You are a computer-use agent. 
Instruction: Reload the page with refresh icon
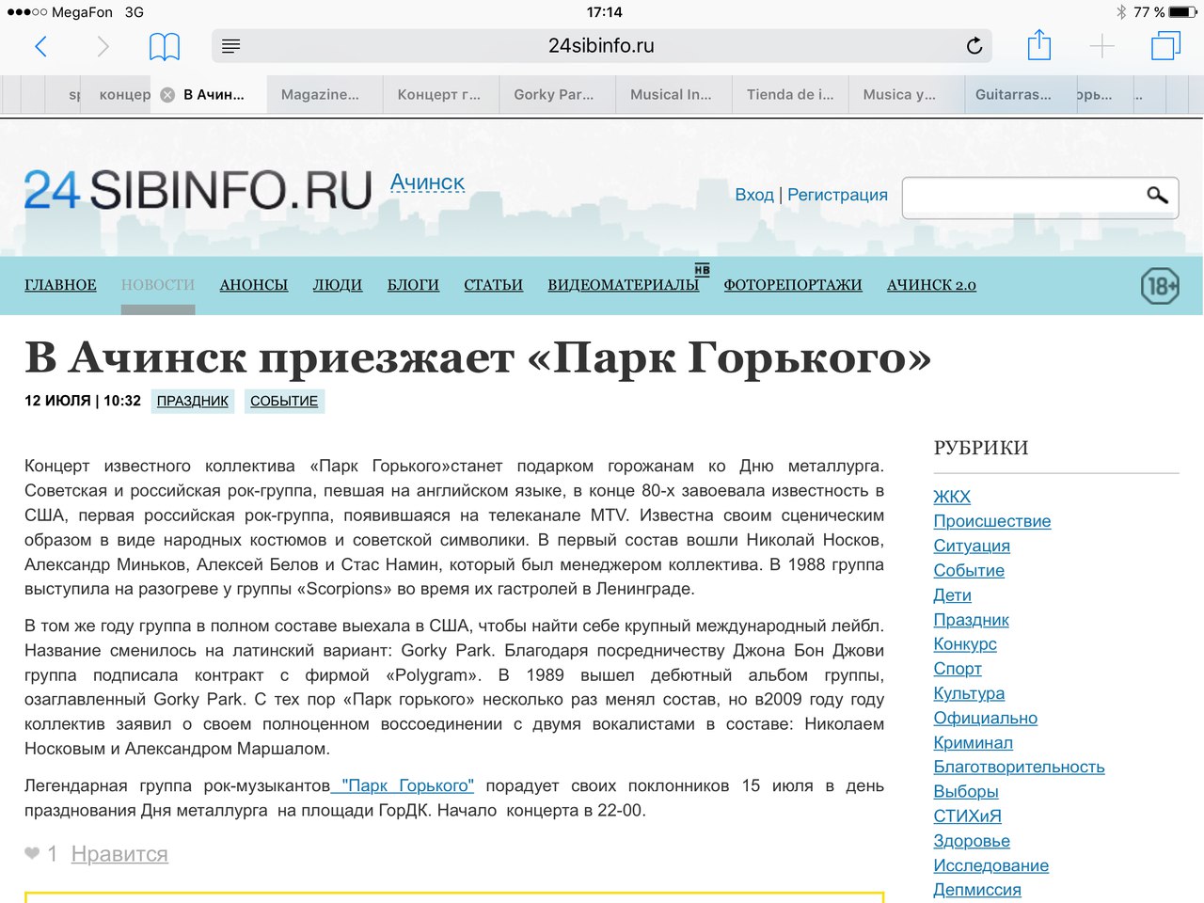[974, 46]
